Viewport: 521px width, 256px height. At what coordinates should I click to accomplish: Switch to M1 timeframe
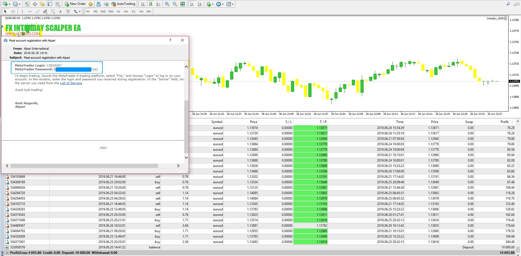pos(88,11)
